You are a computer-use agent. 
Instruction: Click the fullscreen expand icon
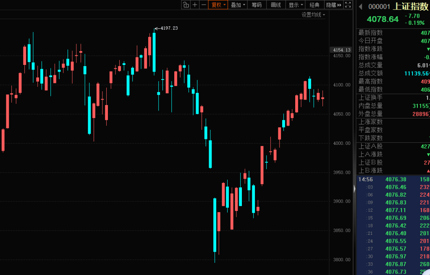tap(348, 5)
